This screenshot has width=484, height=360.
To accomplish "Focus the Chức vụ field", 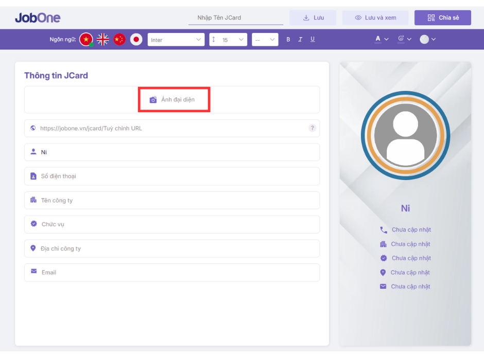I will 172,224.
